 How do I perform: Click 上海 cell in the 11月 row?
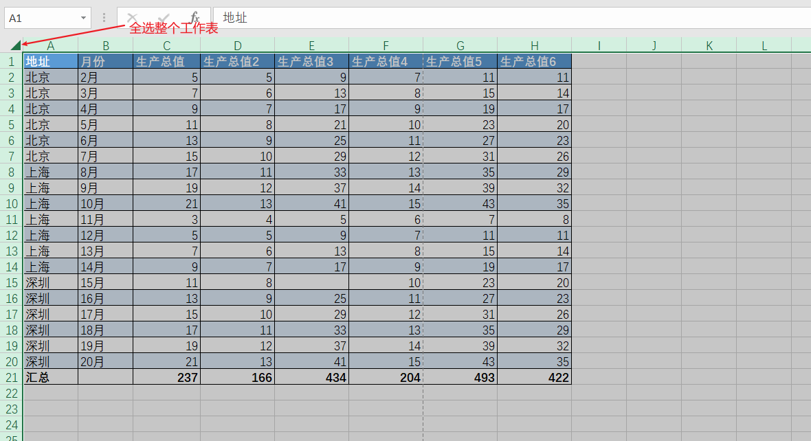(x=51, y=219)
